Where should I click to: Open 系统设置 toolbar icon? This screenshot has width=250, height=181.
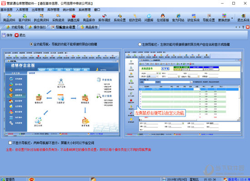point(120,18)
